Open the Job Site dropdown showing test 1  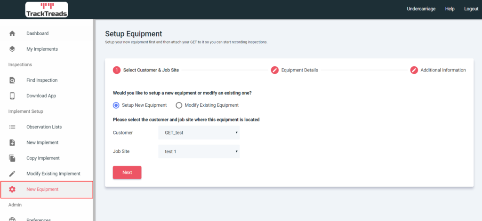pyautogui.click(x=199, y=151)
